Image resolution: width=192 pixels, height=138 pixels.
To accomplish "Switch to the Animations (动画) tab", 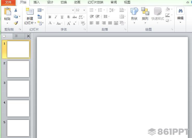I will [x=77, y=2].
